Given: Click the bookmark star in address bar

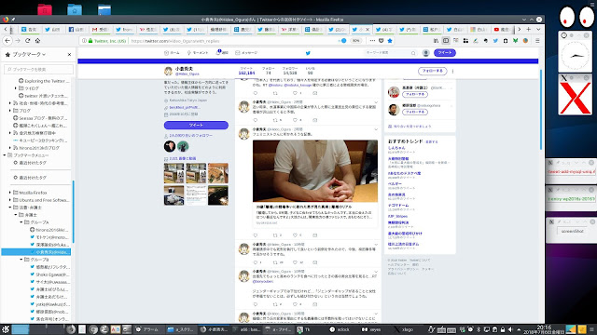Looking at the screenshot, I should point(390,41).
